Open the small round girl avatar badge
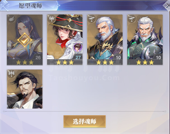This screenshot has height=134, width=170. point(78,47)
